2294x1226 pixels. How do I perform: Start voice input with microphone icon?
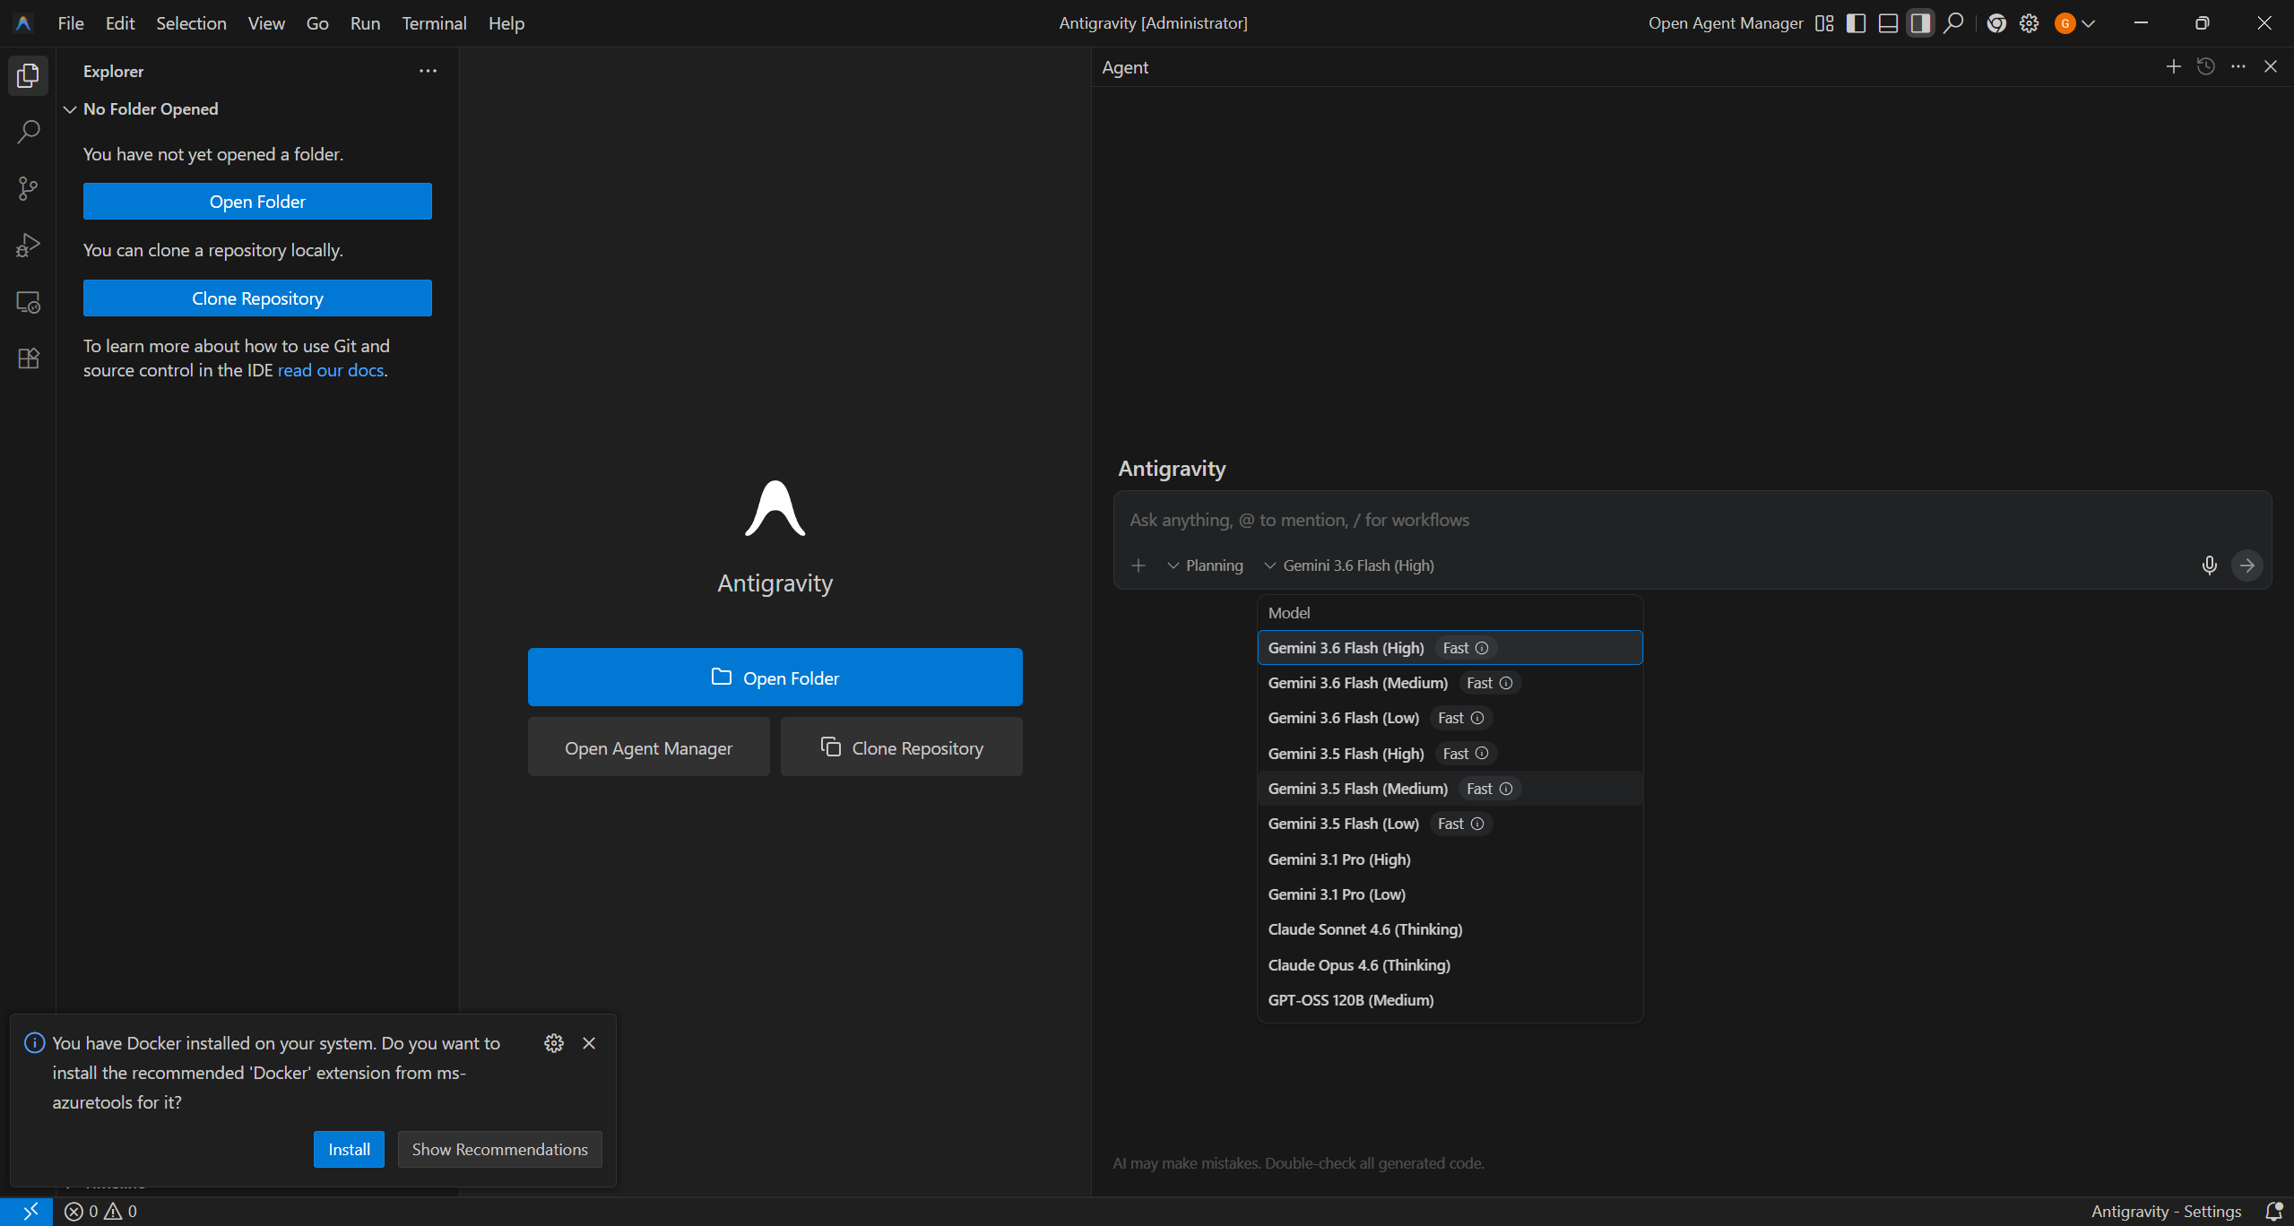(2209, 566)
